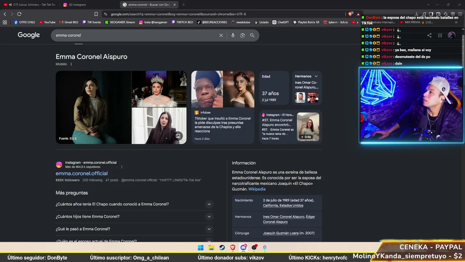Open the TWITCH BEO bookmark
This screenshot has width=465, height=262.
click(182, 22)
